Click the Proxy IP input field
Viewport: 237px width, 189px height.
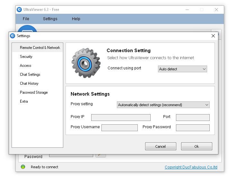(x=121, y=117)
